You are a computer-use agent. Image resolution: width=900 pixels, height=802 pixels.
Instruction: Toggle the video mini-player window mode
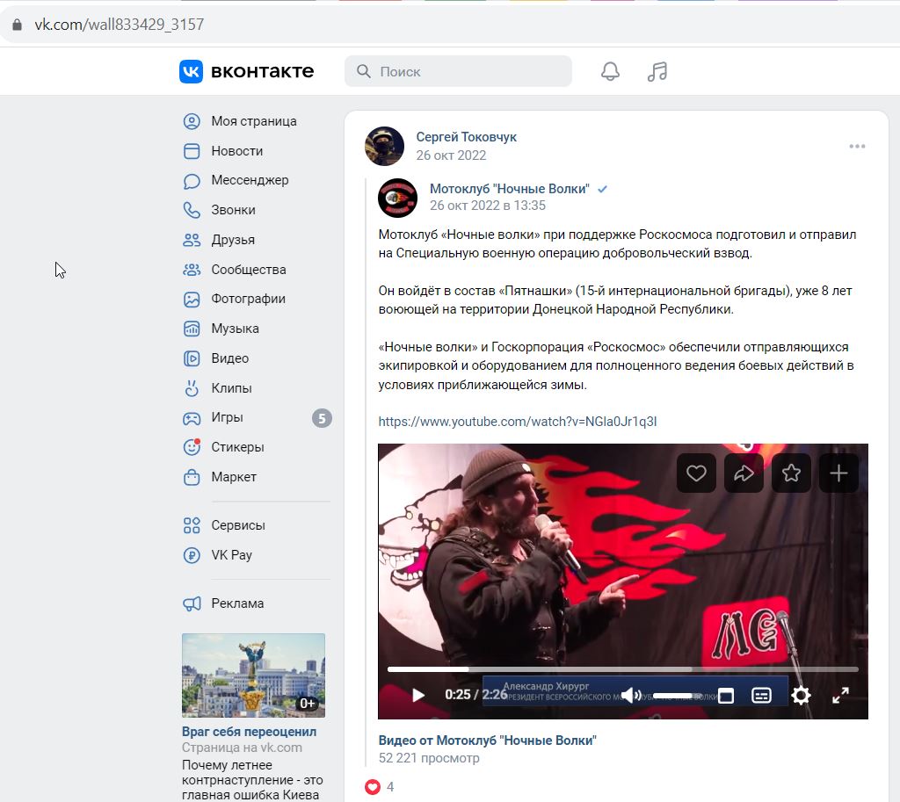click(x=726, y=696)
